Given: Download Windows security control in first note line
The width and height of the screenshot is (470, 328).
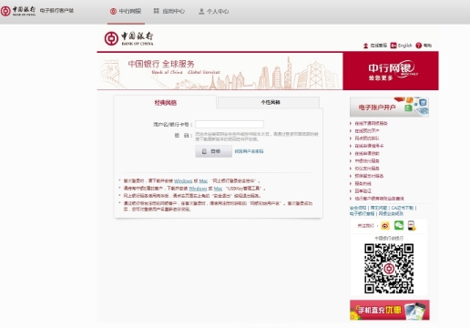Looking at the screenshot, I should pos(183,181).
